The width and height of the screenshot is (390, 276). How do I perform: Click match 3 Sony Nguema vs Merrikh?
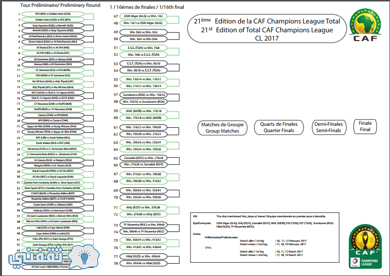[x=53, y=25]
